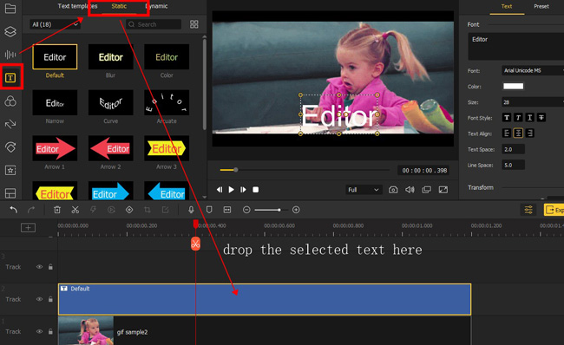Open timeline settings sliders icon
The image size is (564, 345).
pos(528,210)
